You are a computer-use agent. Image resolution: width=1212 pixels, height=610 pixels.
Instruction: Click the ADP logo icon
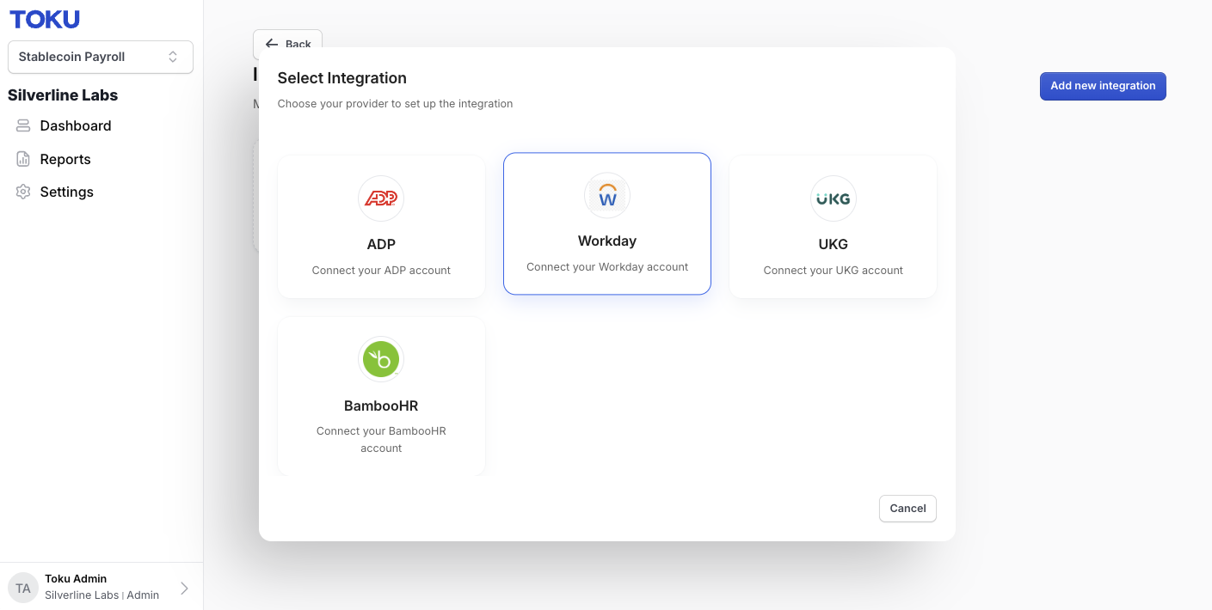click(x=381, y=198)
